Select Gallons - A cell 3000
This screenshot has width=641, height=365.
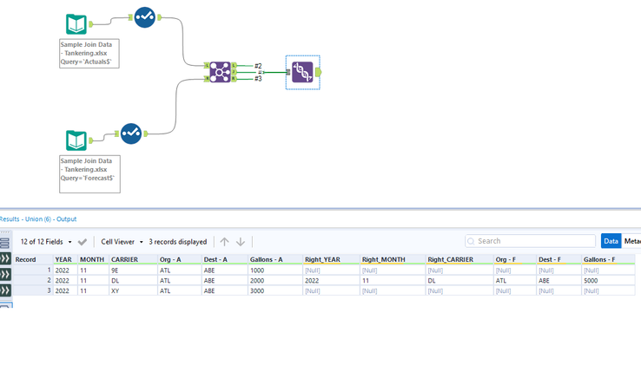[275, 290]
